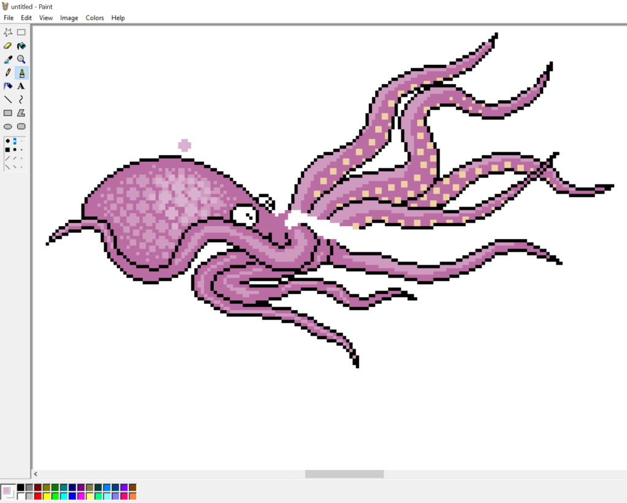Select the rectangular Select tool
The image size is (627, 503).
21,32
